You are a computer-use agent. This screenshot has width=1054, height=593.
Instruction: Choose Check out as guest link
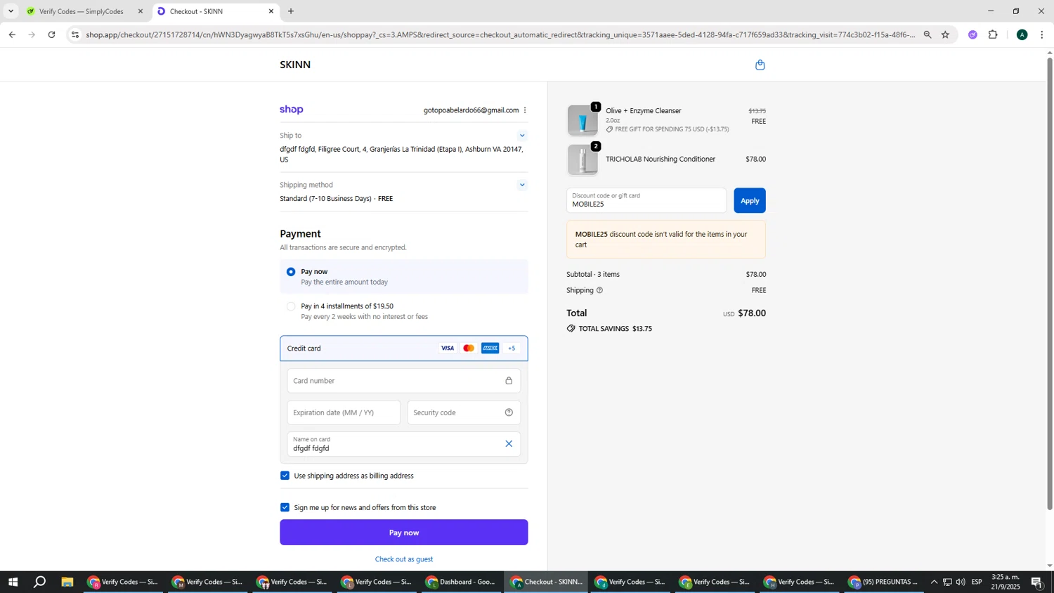404,559
